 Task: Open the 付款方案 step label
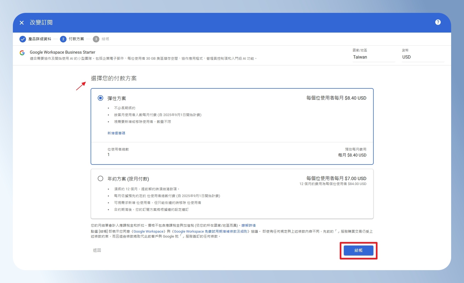pos(76,39)
